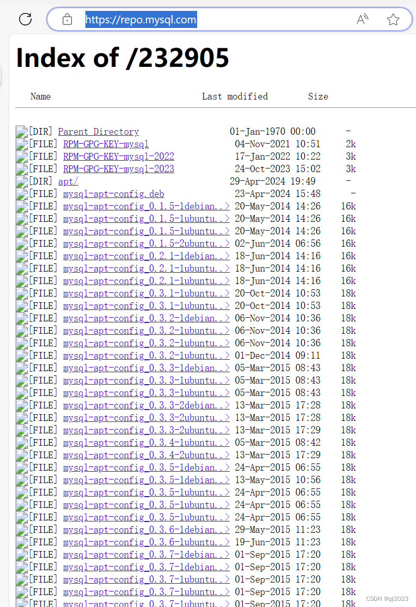Click the date 23-Apr-2024 15:48
416x607 pixels.
click(278, 194)
